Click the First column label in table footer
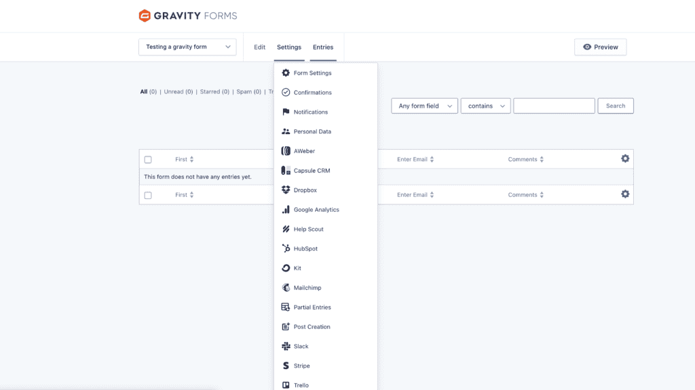695x390 pixels. pyautogui.click(x=181, y=194)
